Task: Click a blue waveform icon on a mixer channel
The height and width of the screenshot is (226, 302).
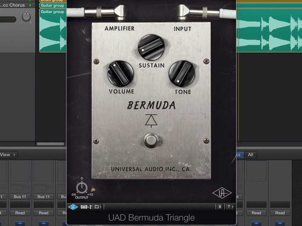Action: tap(20, 222)
